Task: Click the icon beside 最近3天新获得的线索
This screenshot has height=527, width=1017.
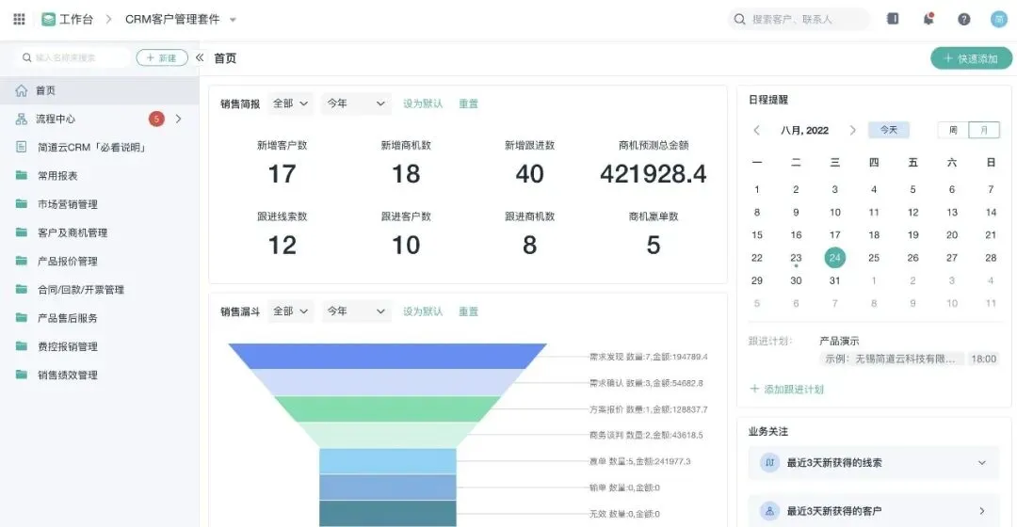Action: pos(769,463)
